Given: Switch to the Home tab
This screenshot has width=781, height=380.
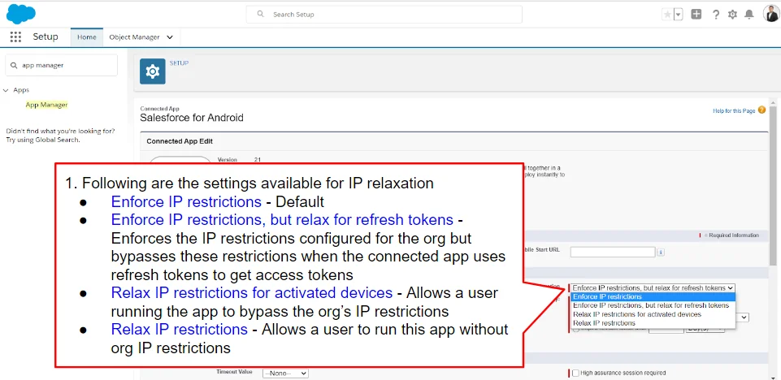Looking at the screenshot, I should (87, 37).
